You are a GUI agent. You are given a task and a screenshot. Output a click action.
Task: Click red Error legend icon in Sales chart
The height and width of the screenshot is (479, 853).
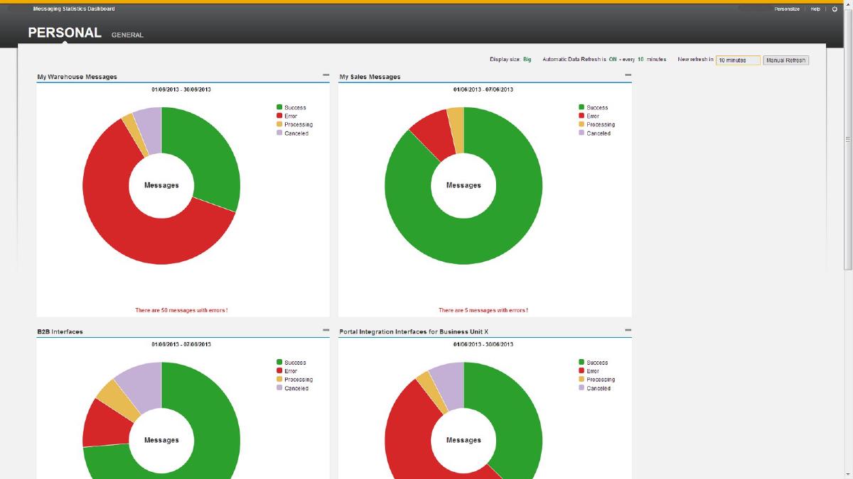(581, 116)
